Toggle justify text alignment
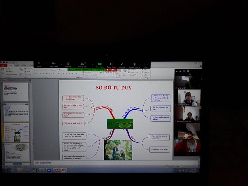This screenshot has height=186, width=248. click(x=72, y=74)
